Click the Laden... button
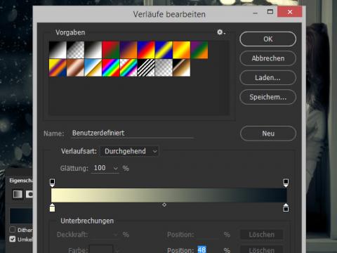 (x=268, y=77)
